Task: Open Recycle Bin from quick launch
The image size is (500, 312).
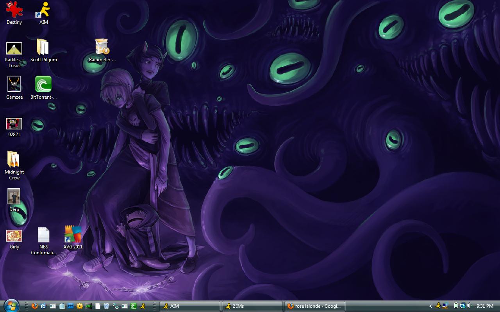Action: tap(106, 306)
